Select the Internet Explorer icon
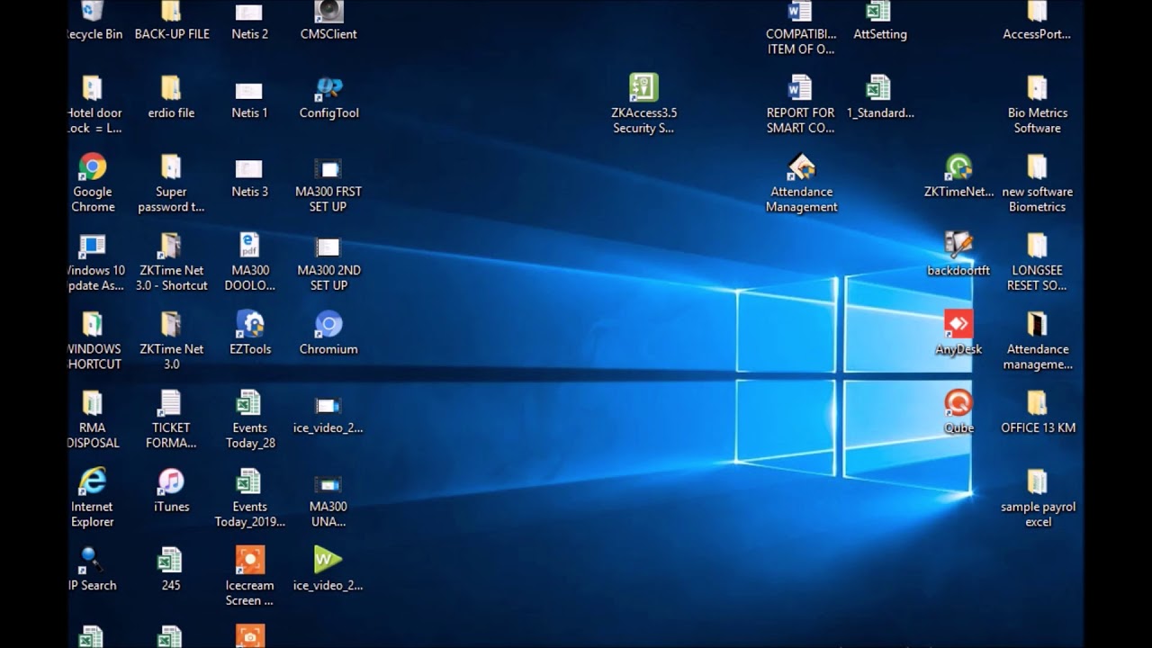Image resolution: width=1152 pixels, height=648 pixels. (93, 498)
